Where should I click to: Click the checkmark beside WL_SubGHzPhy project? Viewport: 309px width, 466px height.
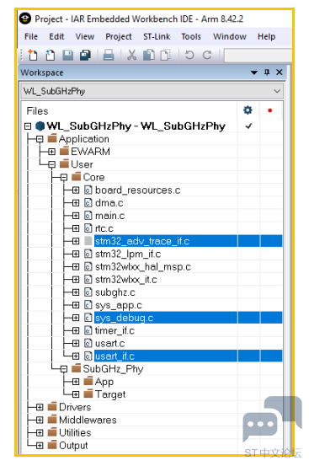248,126
